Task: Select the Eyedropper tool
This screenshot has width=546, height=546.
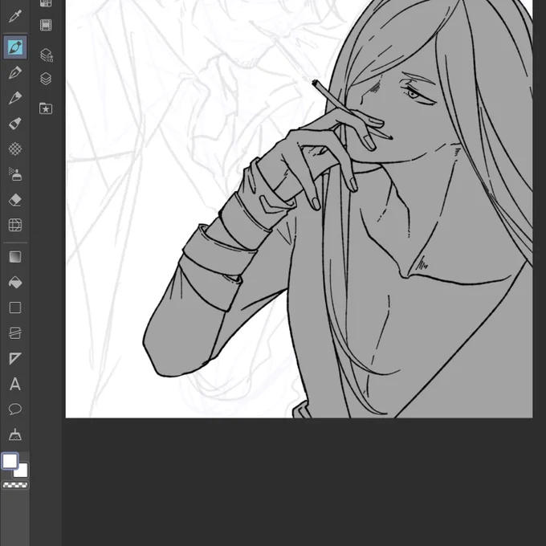Action: [15, 16]
